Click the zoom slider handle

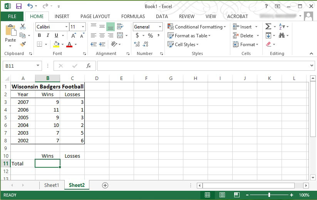269,195
